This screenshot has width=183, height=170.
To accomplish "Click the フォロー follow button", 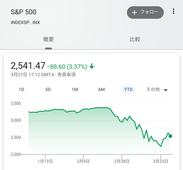I will coord(145,12).
